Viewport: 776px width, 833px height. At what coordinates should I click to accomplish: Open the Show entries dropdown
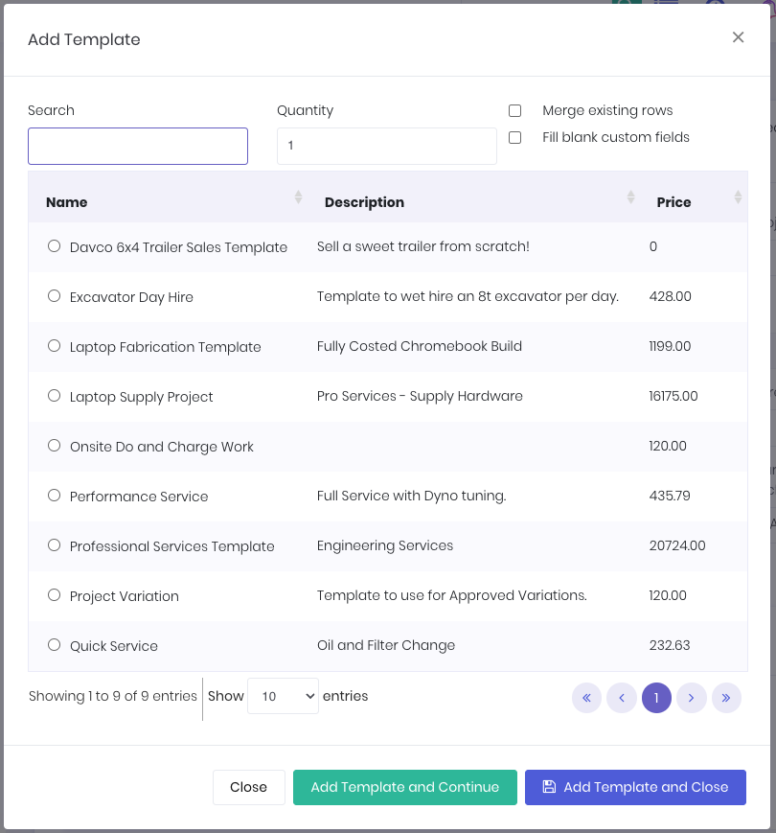(x=283, y=696)
